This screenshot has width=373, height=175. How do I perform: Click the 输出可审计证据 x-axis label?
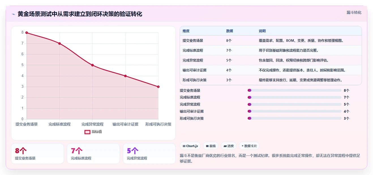click(x=125, y=124)
